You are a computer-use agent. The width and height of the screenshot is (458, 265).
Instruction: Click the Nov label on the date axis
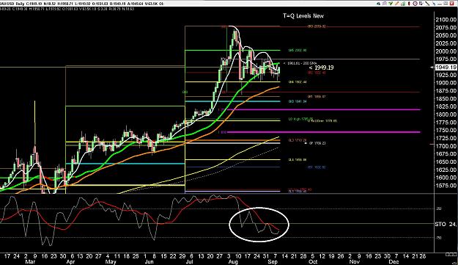coord(354,262)
